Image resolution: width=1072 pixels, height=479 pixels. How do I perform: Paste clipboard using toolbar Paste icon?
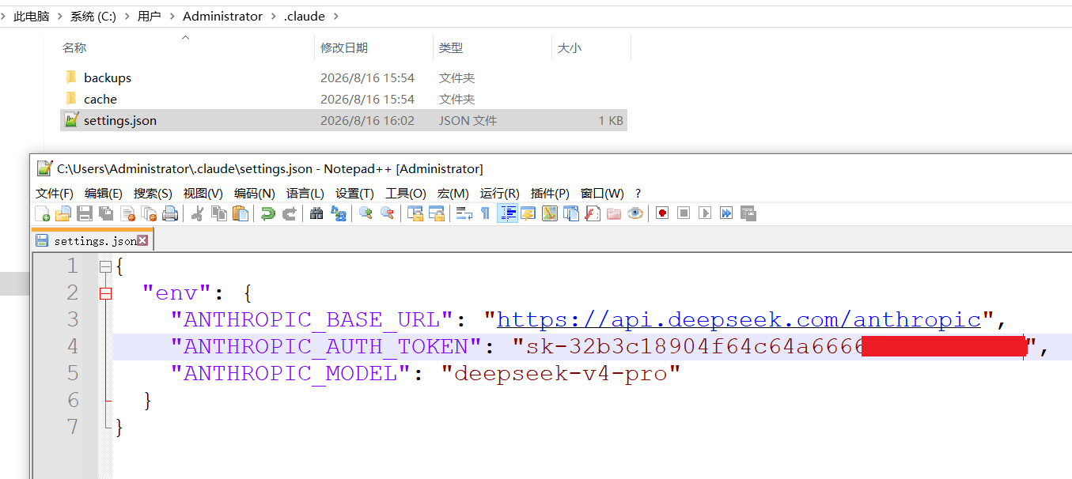(x=241, y=213)
